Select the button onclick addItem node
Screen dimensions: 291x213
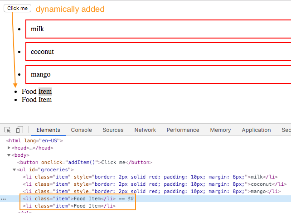pos(85,162)
